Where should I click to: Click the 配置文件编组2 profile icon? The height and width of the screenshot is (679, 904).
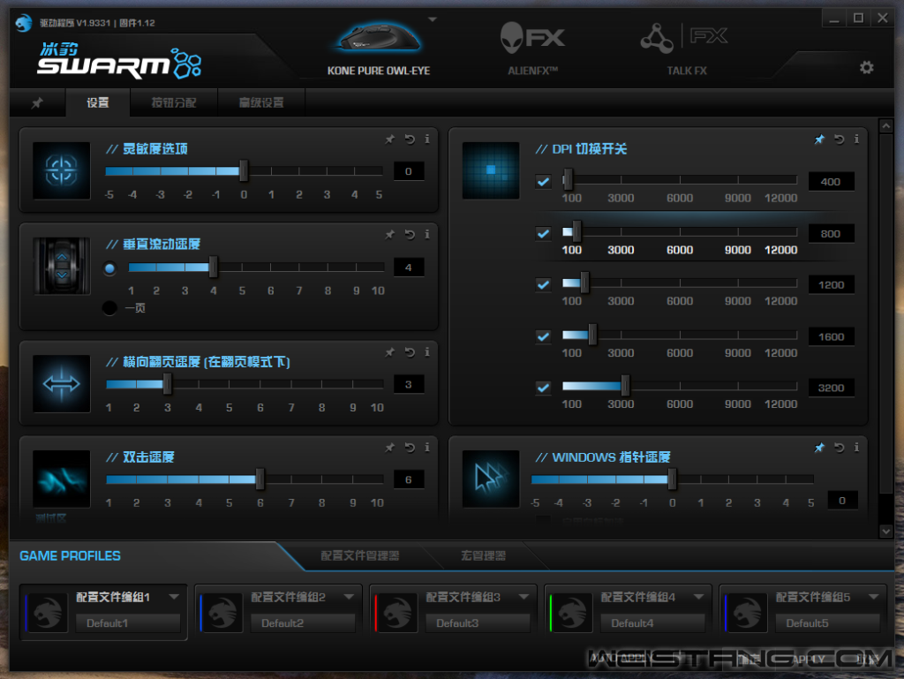(222, 612)
